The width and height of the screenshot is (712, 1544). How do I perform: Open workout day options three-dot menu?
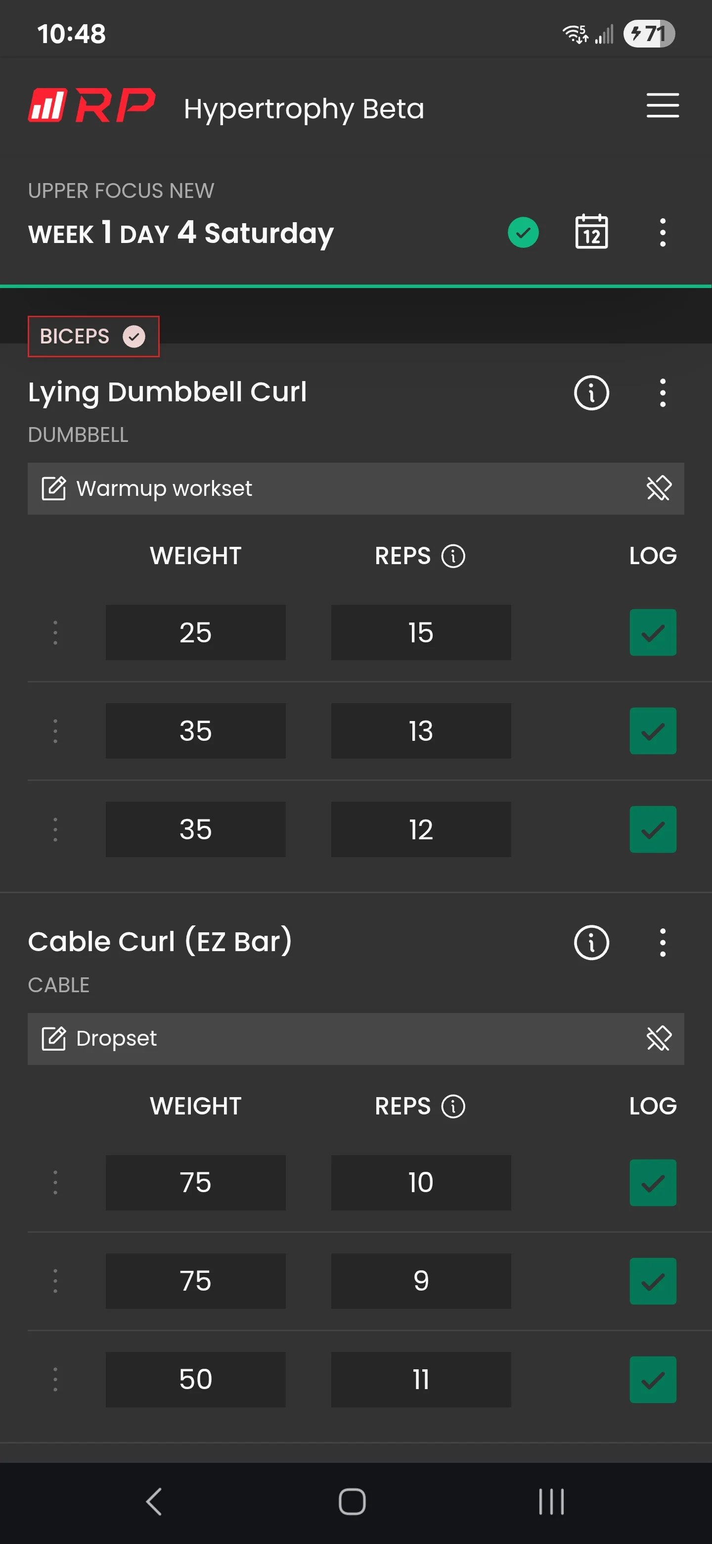click(662, 233)
